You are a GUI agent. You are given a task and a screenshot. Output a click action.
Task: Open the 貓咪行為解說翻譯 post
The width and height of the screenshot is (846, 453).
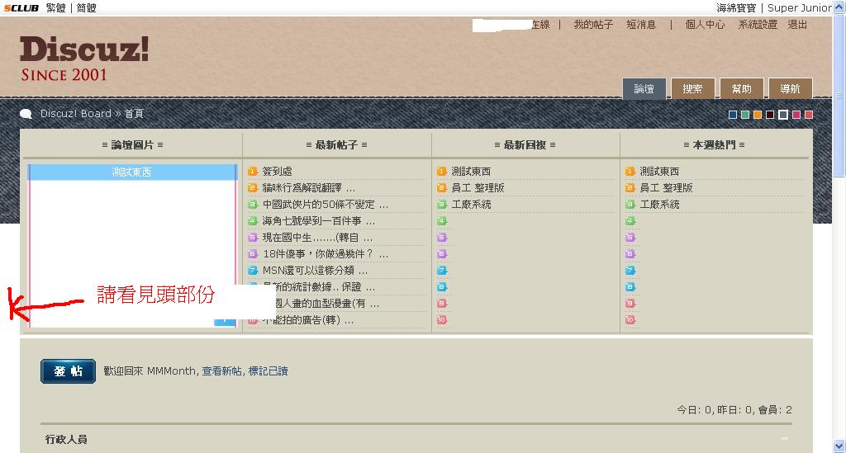pyautogui.click(x=308, y=188)
